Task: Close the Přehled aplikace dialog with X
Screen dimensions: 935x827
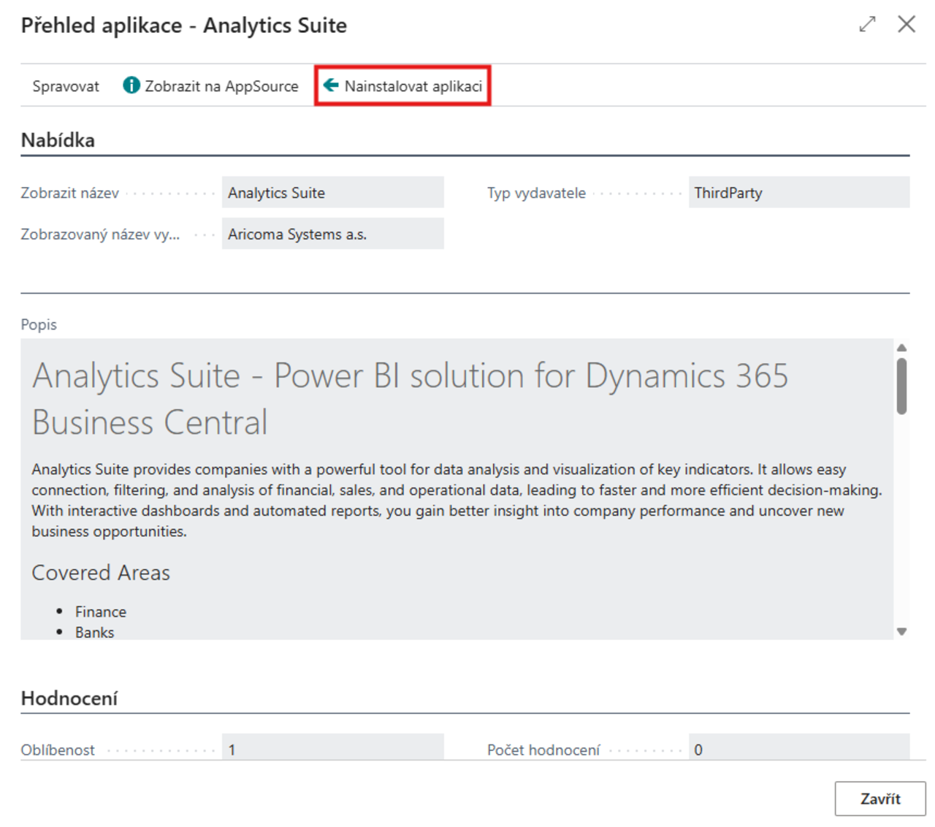Action: [907, 25]
